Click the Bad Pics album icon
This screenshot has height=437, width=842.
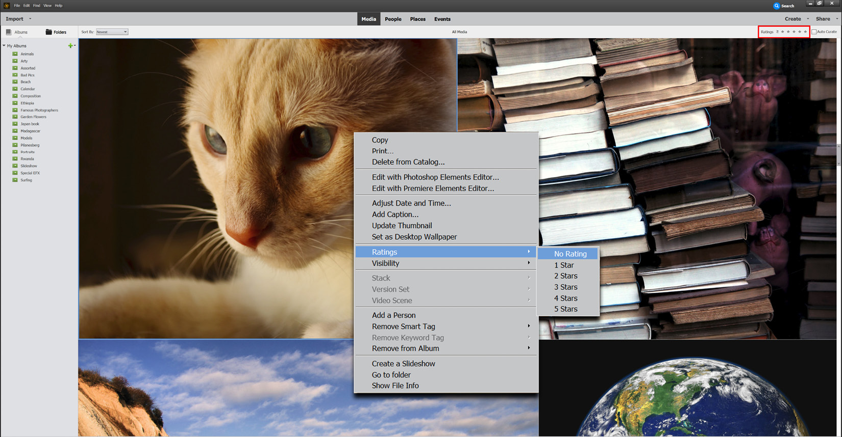click(x=15, y=75)
